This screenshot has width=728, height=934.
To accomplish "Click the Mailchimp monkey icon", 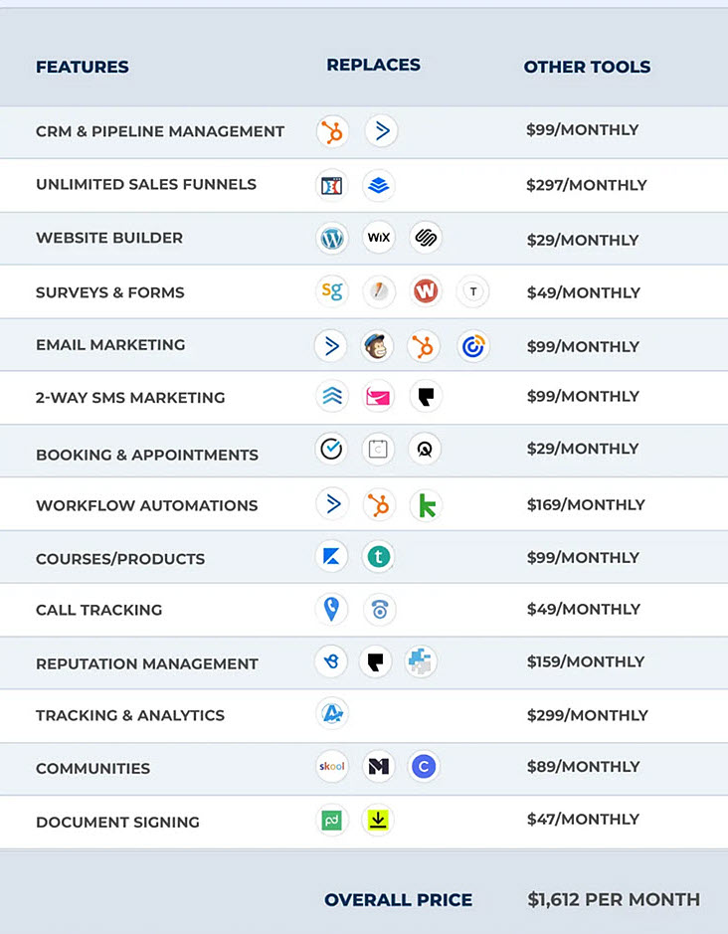I will point(377,346).
